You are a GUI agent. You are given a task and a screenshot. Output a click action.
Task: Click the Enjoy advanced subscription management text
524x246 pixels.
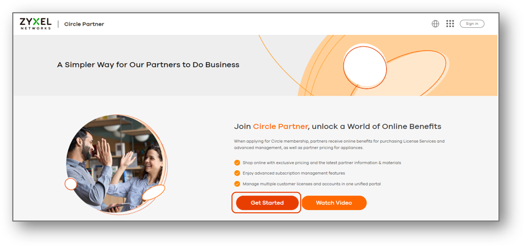tap(294, 173)
